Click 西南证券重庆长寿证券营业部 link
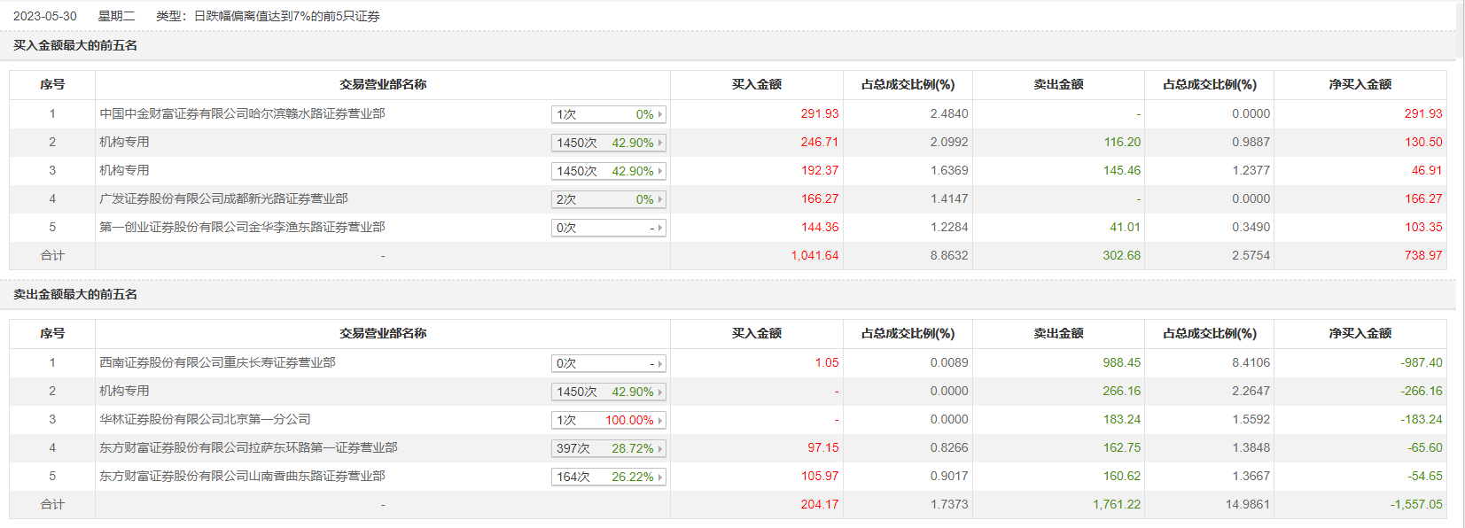The height and width of the screenshot is (528, 1465). tap(217, 362)
